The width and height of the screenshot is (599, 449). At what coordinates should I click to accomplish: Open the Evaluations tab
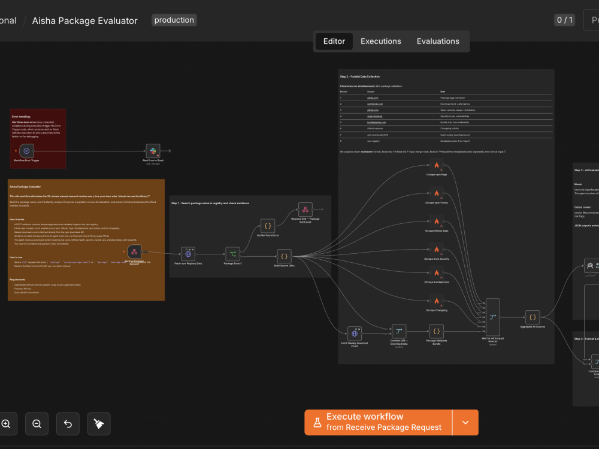(438, 41)
